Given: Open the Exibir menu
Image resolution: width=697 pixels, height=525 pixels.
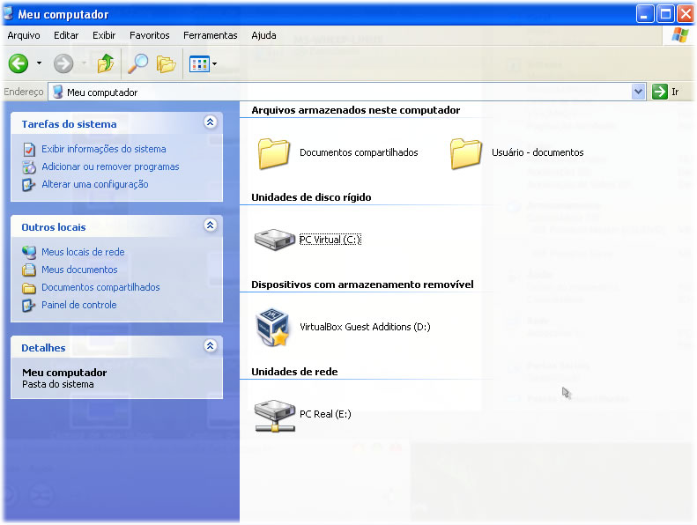Looking at the screenshot, I should (104, 35).
